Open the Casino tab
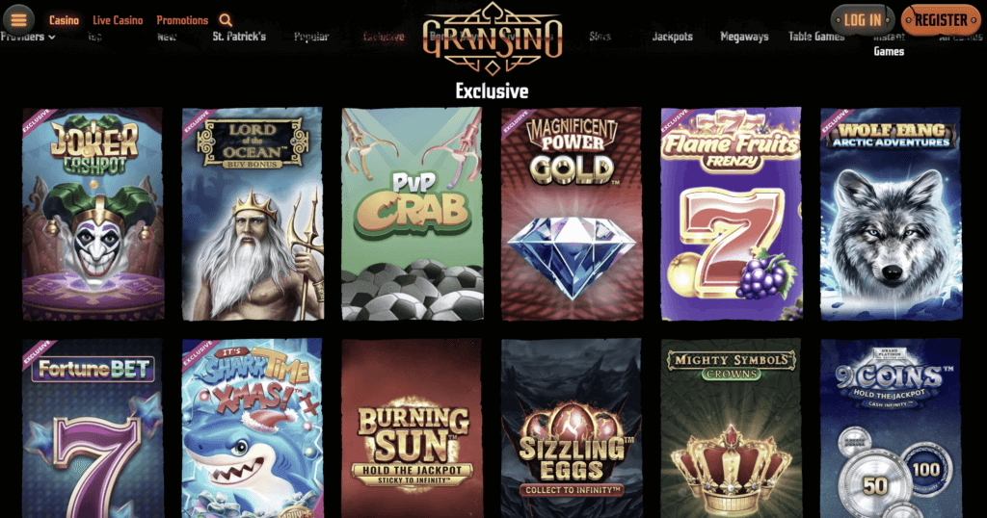The width and height of the screenshot is (987, 518). [65, 20]
